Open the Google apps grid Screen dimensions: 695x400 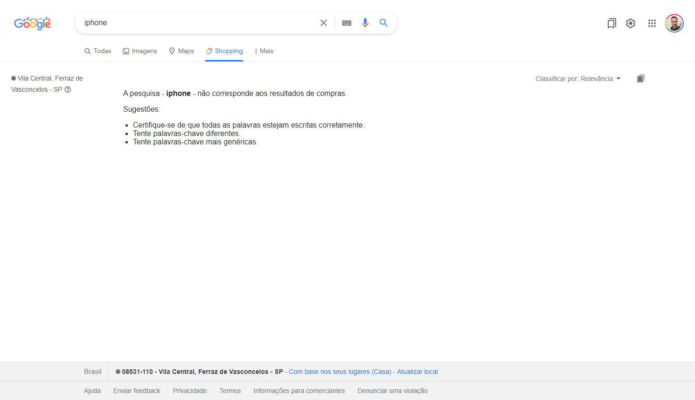pyautogui.click(x=652, y=23)
